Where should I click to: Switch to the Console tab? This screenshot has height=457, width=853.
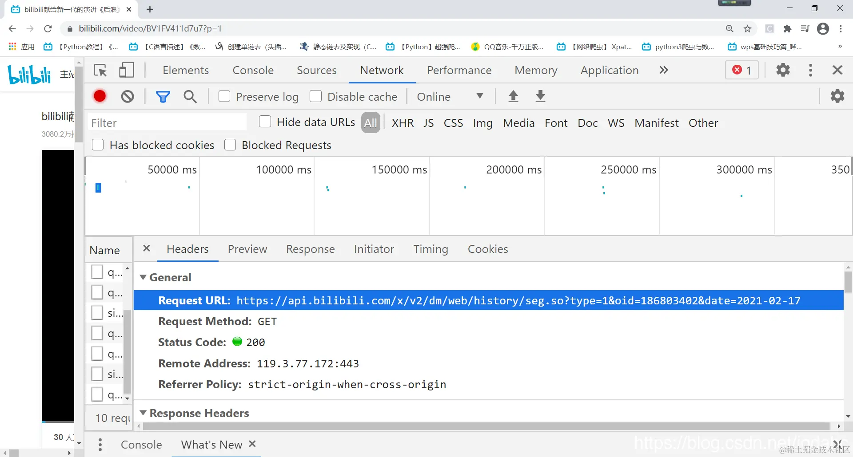pos(253,70)
